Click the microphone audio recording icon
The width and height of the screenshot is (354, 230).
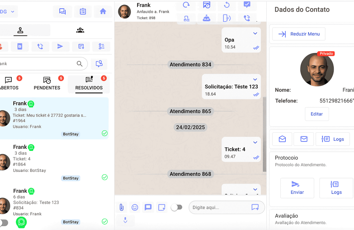click(x=125, y=220)
